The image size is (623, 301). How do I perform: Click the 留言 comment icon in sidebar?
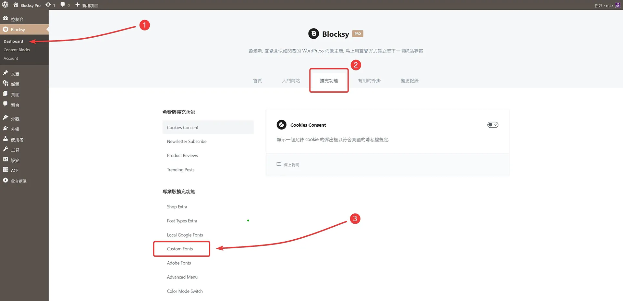(6, 104)
